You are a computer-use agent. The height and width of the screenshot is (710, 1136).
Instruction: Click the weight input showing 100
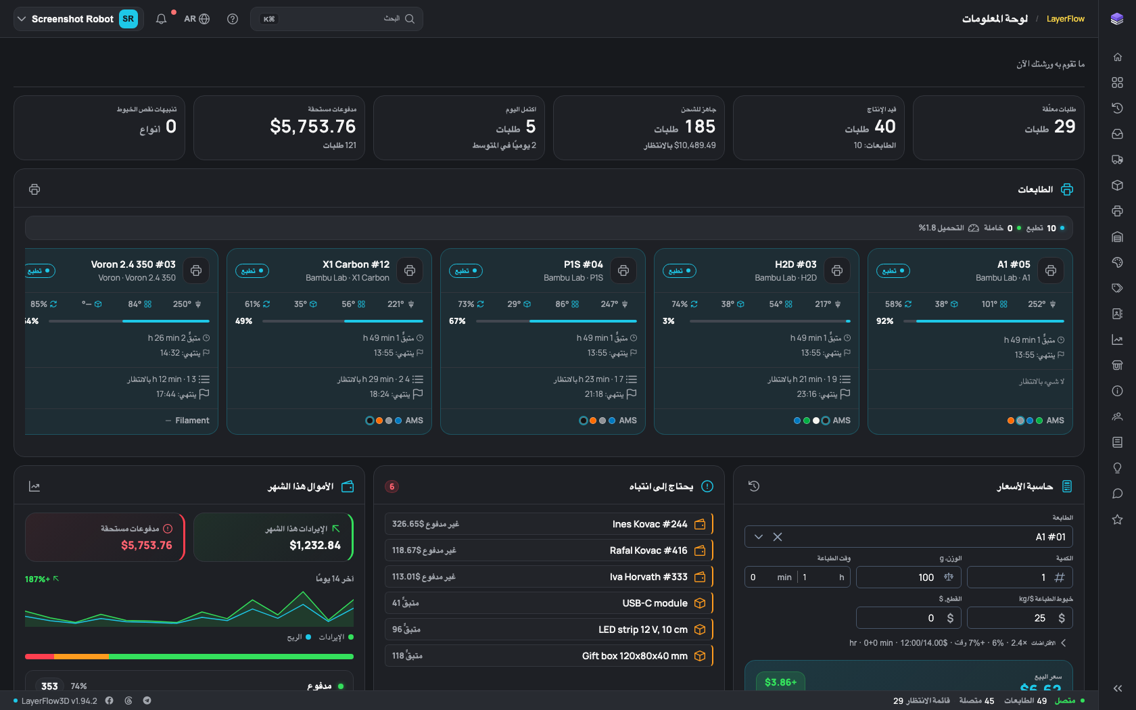909,577
